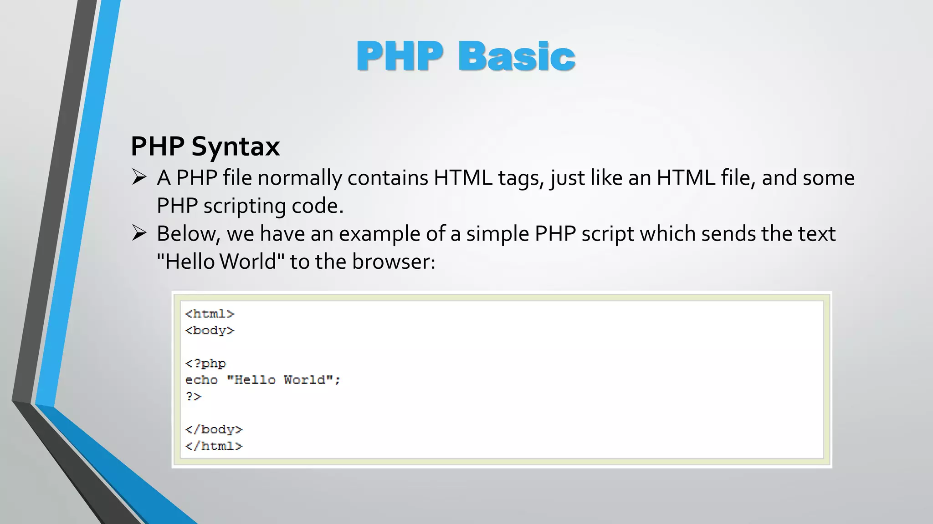Click the </html> closing tag line
The image size is (933, 524).
point(214,446)
